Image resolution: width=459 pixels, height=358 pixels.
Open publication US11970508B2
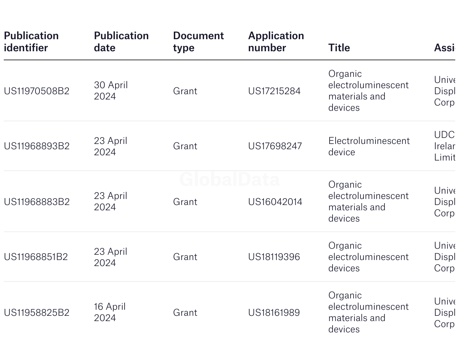click(36, 91)
